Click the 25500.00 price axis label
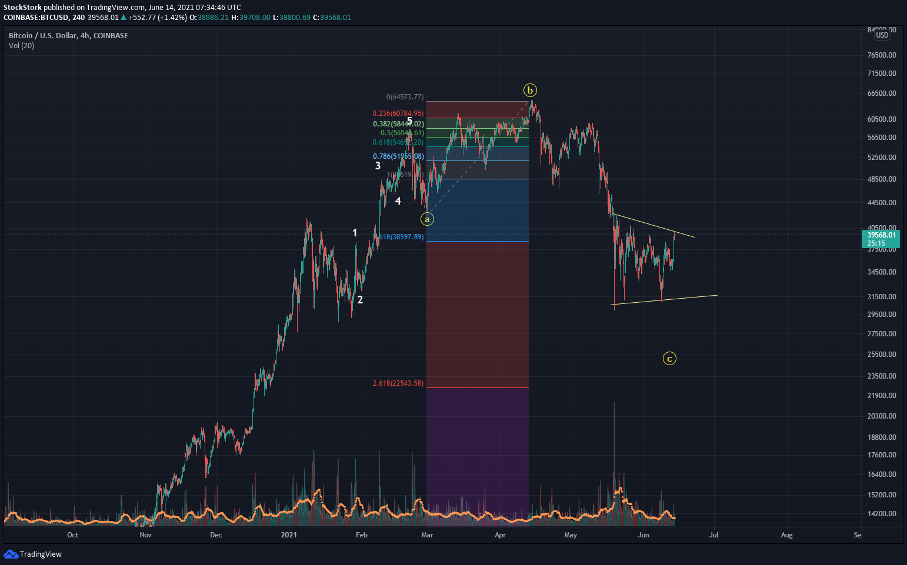 click(x=882, y=355)
